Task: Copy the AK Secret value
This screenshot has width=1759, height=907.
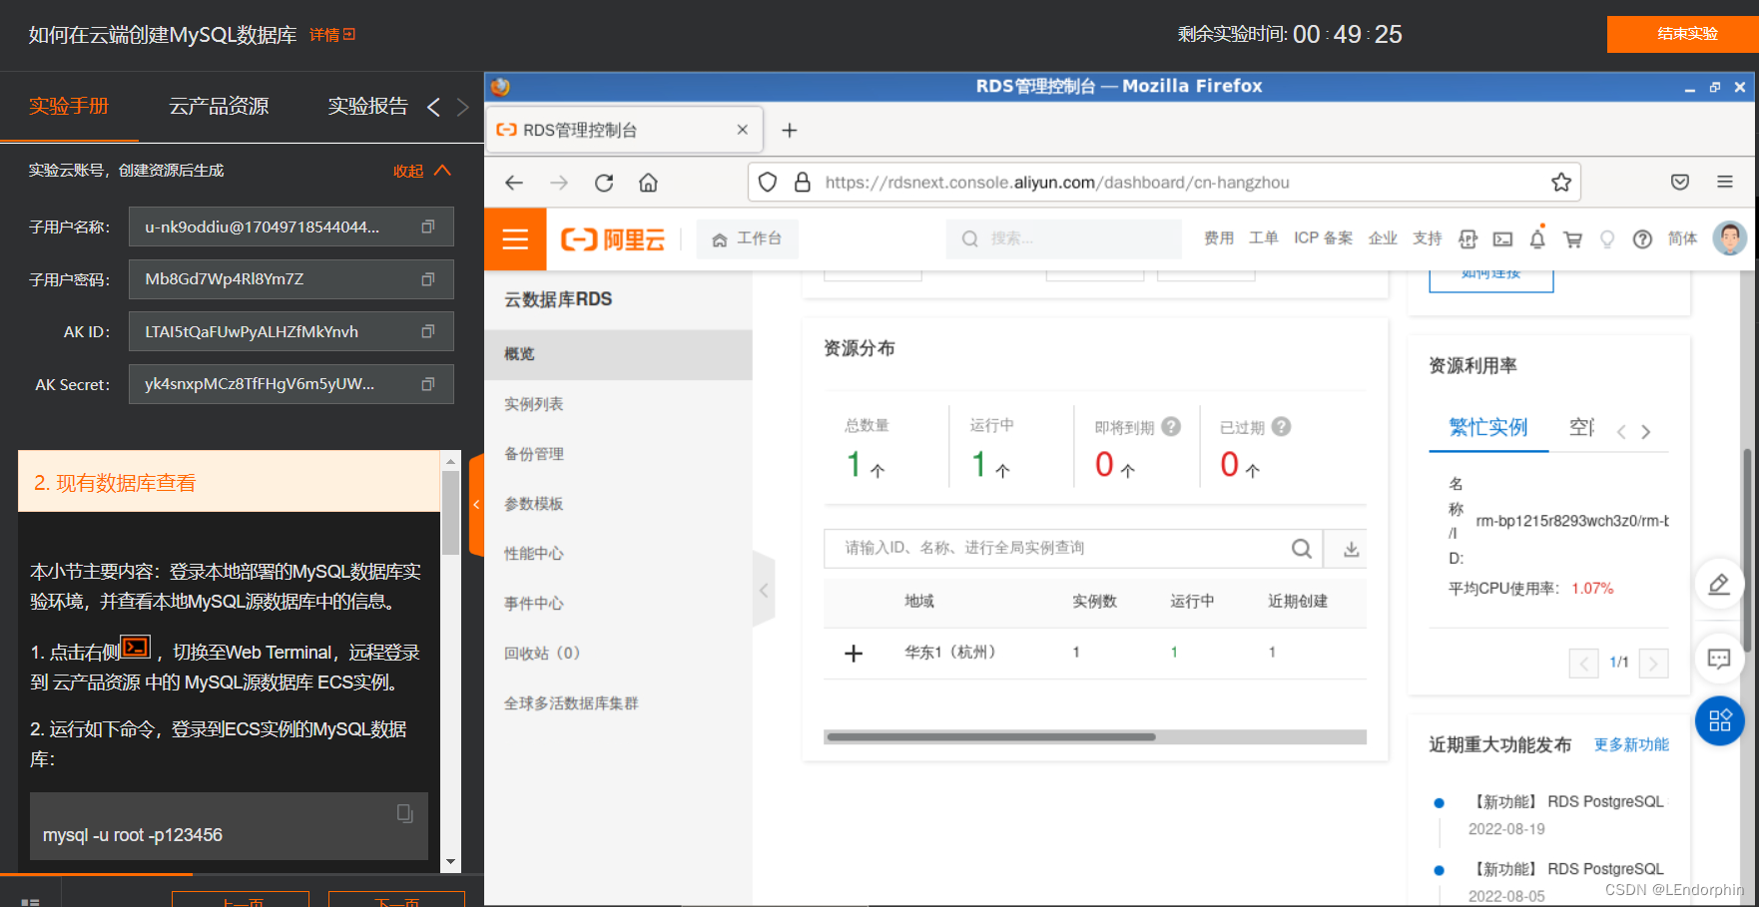Action: pyautogui.click(x=427, y=384)
